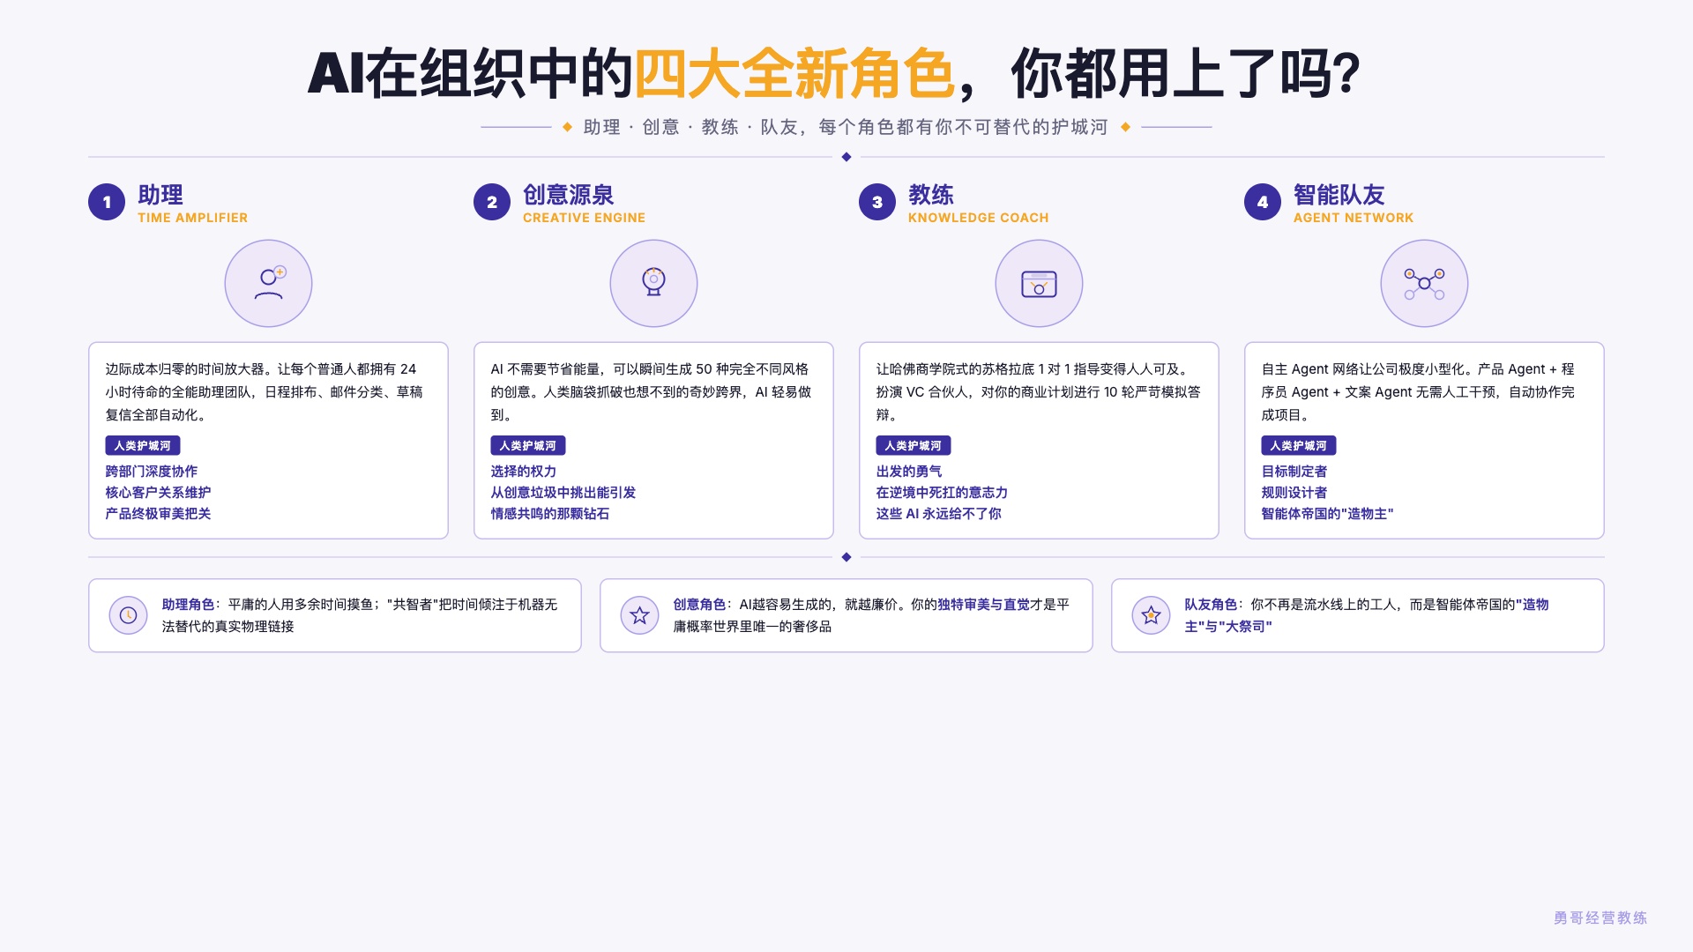Click the text 规则设计者
Screen dimensions: 1693x952
coord(1294,493)
